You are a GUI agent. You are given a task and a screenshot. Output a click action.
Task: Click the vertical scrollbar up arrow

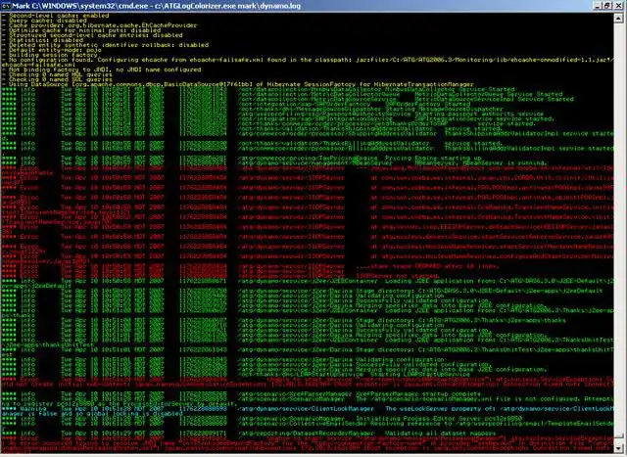(618, 18)
